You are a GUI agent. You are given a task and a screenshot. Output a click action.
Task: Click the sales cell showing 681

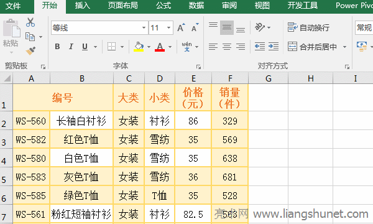coord(230,177)
